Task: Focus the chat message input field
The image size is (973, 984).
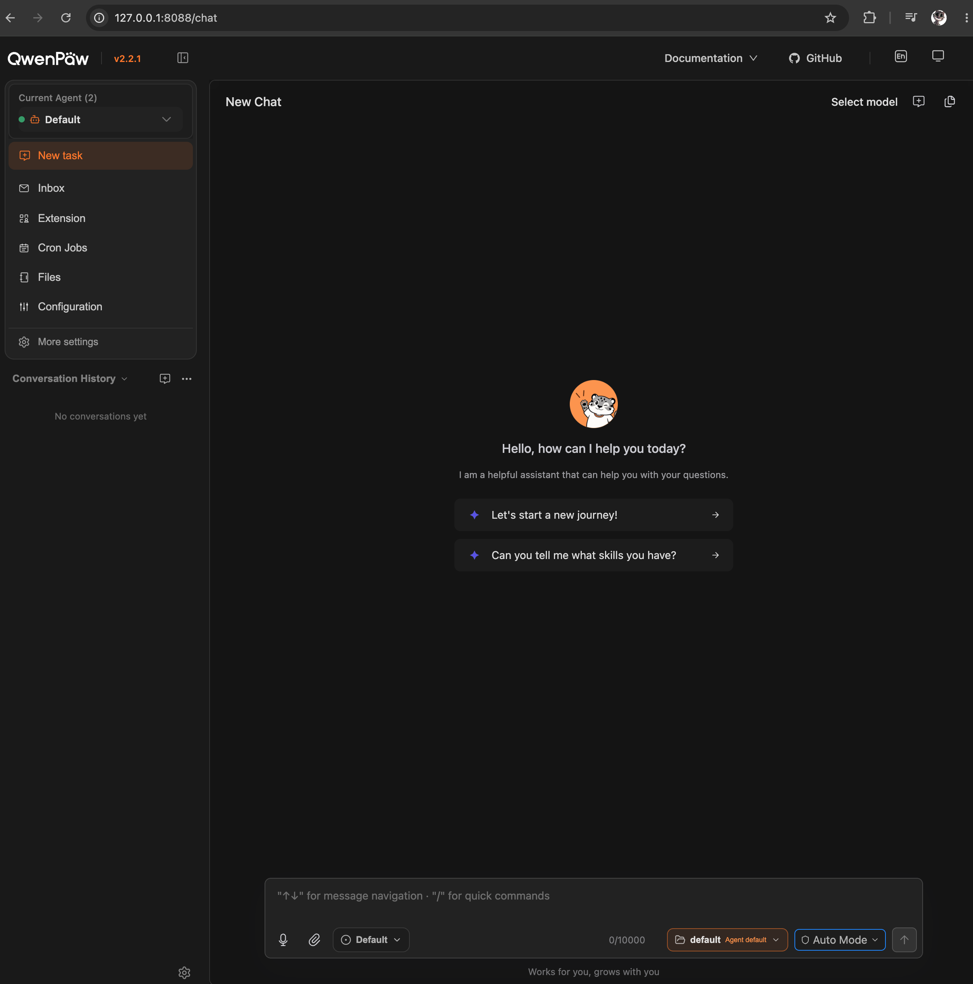Action: click(x=593, y=897)
